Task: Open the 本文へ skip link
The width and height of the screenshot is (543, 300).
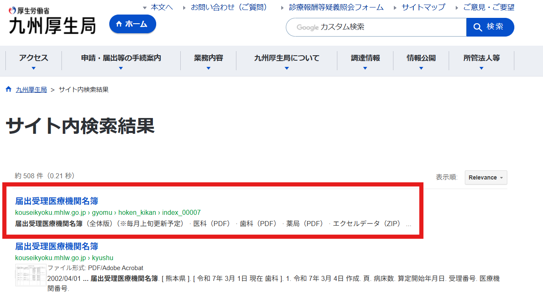Action: [162, 7]
